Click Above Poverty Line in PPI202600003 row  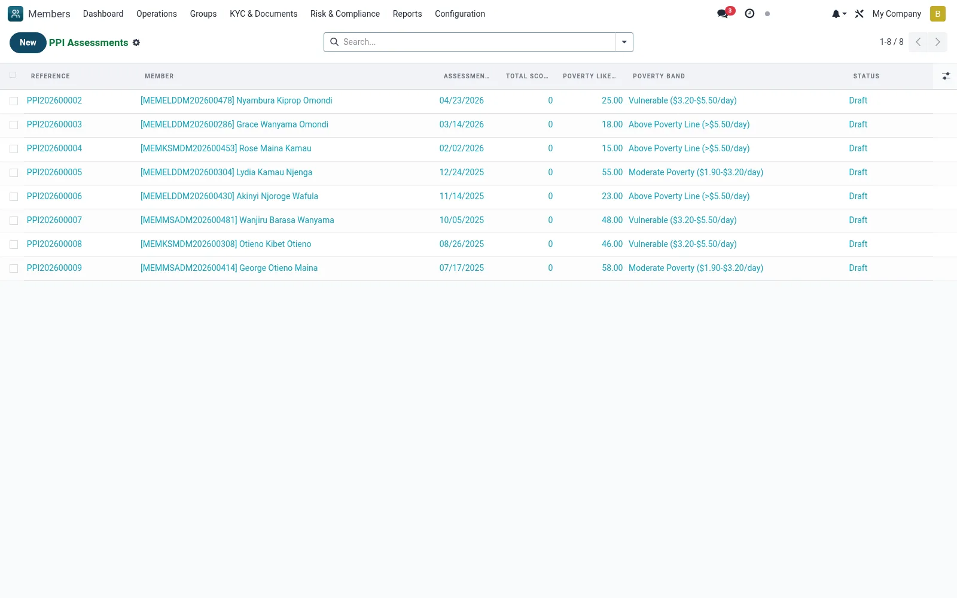click(689, 124)
